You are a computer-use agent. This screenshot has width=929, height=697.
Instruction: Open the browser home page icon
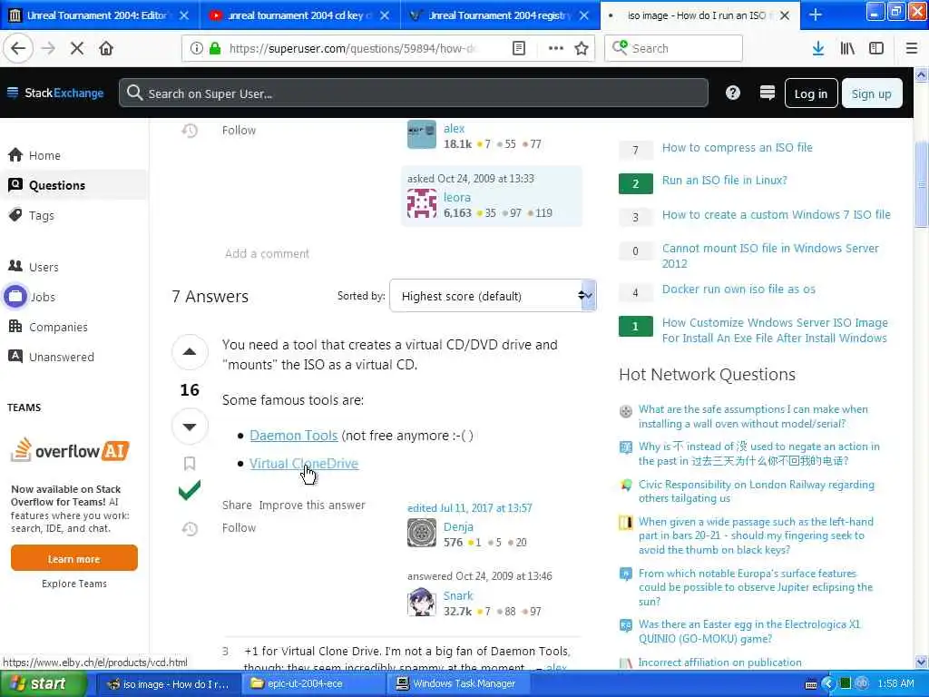[106, 48]
